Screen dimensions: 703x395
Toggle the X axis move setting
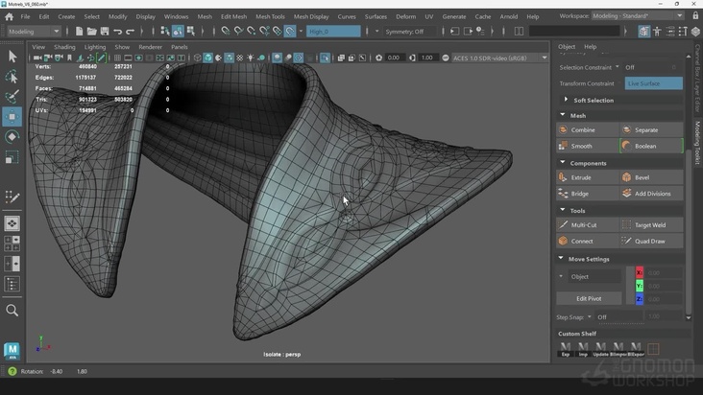[x=640, y=272]
